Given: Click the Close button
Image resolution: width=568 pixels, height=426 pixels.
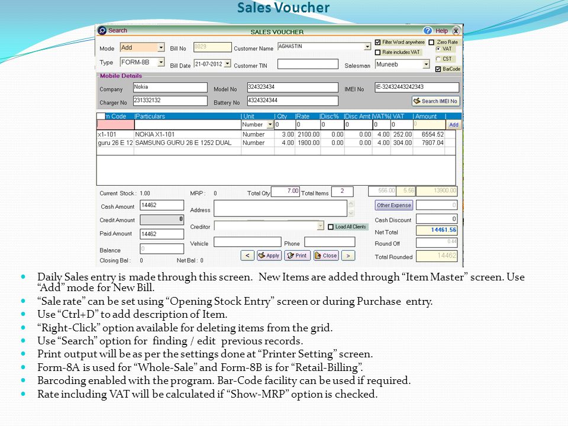Looking at the screenshot, I should click(326, 256).
